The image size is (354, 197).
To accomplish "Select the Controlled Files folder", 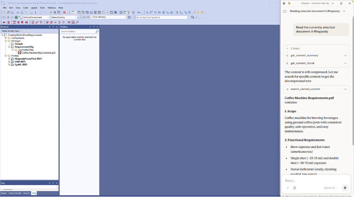I will pyautogui.click(x=26, y=50).
